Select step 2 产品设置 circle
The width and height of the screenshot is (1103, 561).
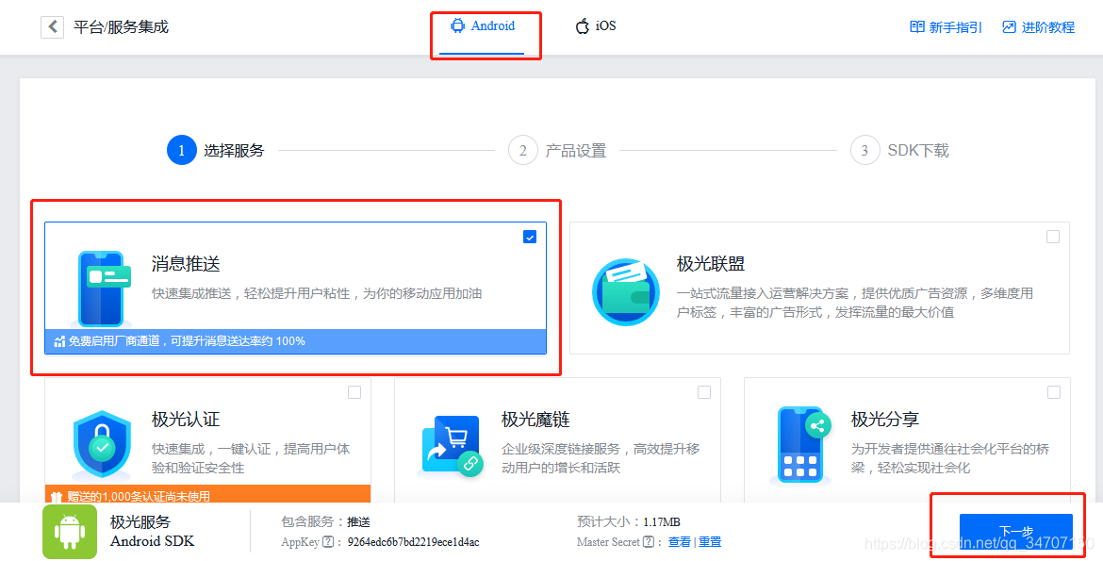(522, 150)
